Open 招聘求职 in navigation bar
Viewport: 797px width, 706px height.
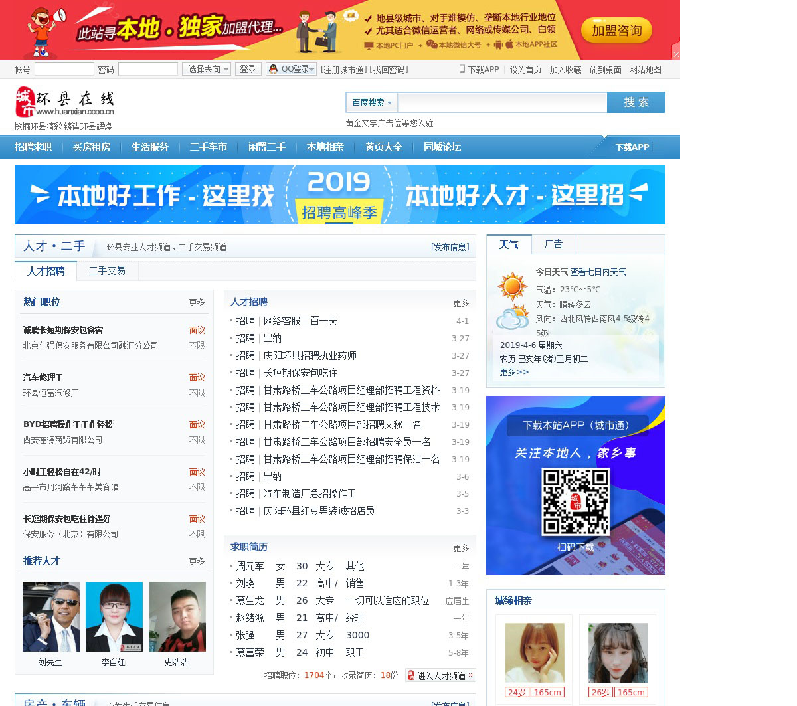(33, 147)
